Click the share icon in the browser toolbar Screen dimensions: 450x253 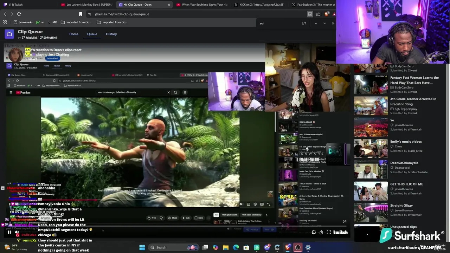pyautogui.click(x=318, y=14)
